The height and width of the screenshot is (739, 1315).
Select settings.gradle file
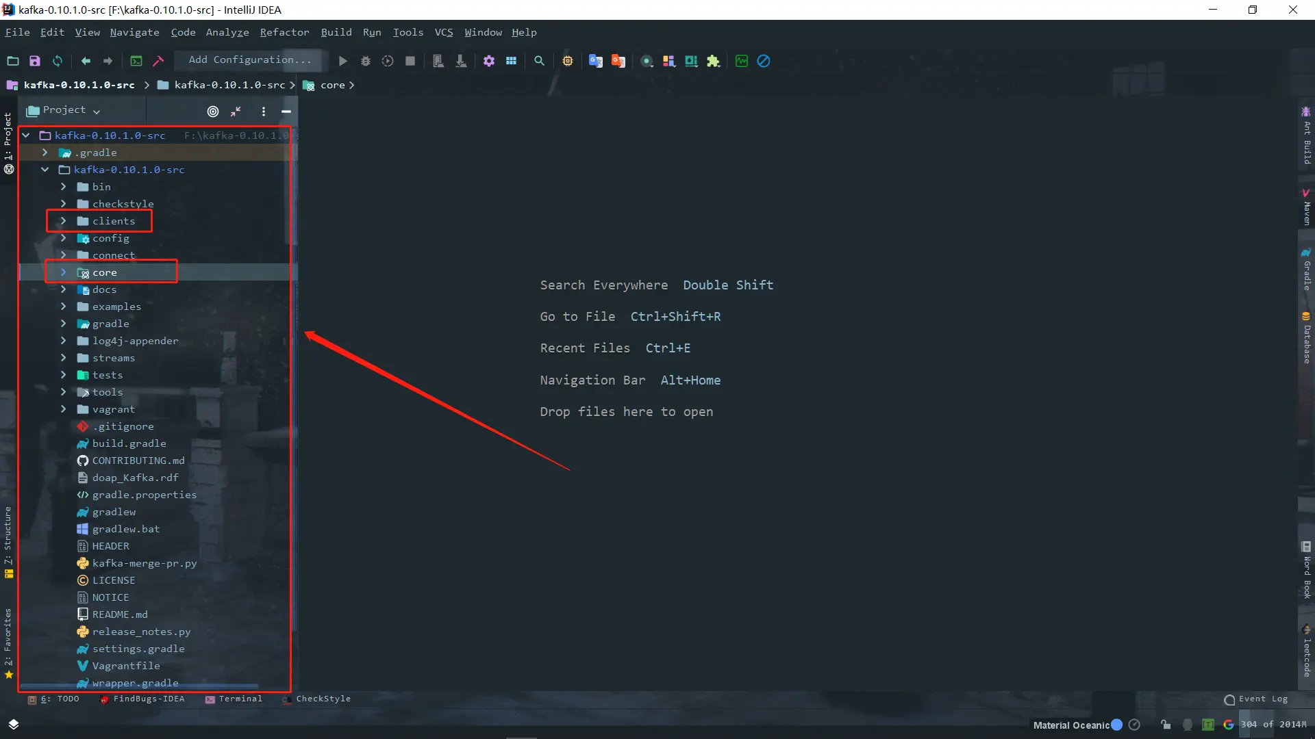point(138,649)
